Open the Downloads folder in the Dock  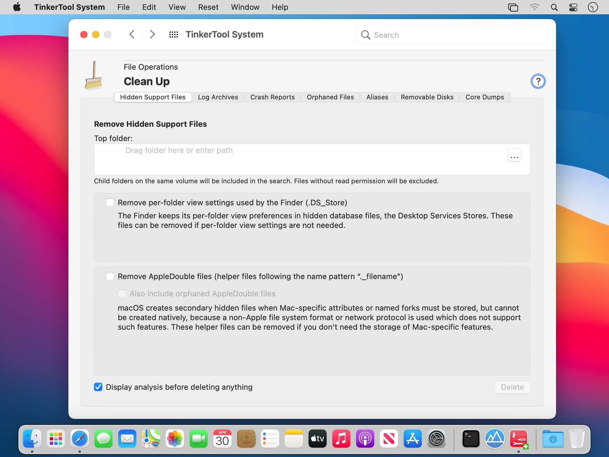click(x=553, y=439)
